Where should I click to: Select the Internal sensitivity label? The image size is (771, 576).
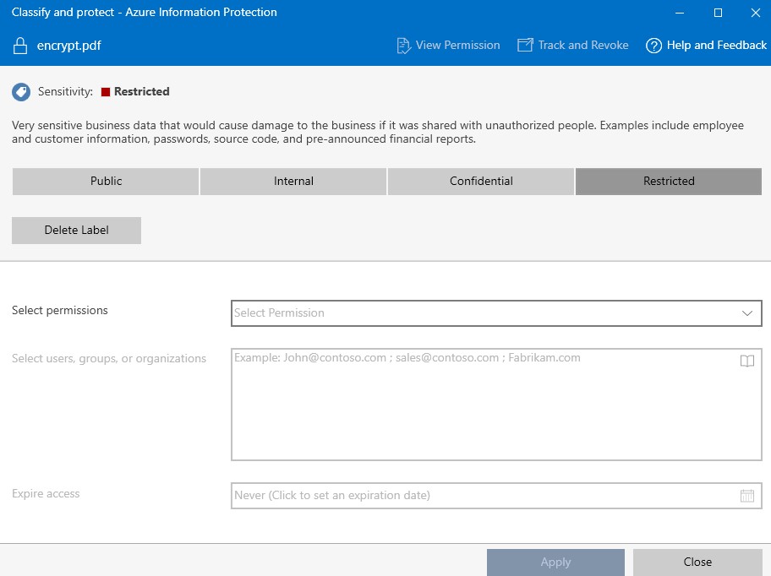pyautogui.click(x=293, y=182)
